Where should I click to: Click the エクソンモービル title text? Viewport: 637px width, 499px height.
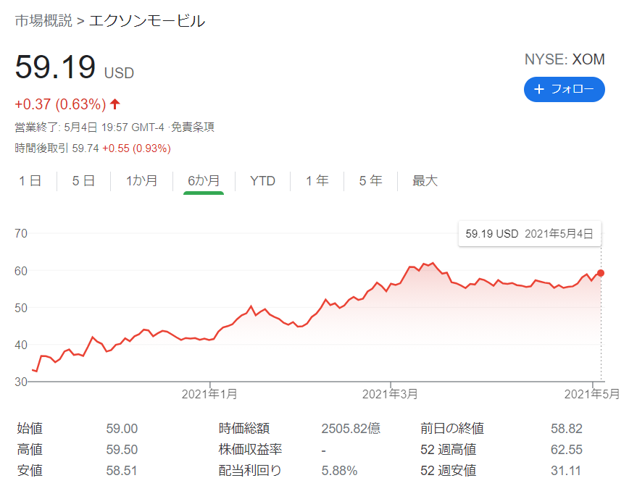point(147,21)
